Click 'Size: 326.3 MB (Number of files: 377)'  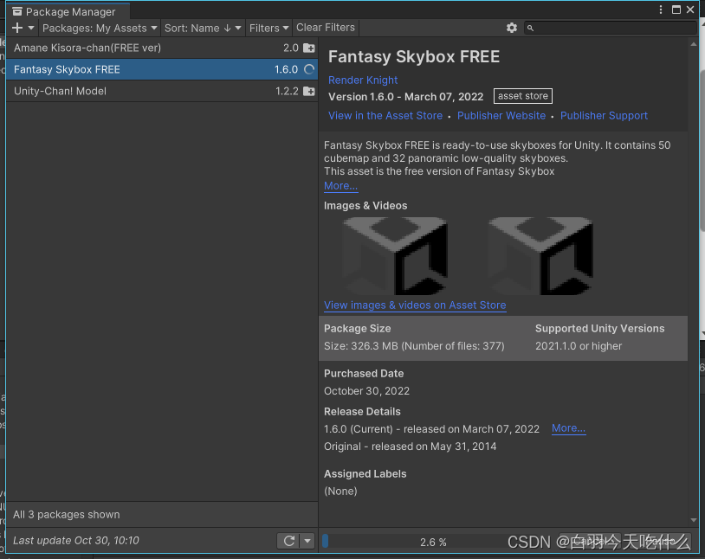point(414,346)
